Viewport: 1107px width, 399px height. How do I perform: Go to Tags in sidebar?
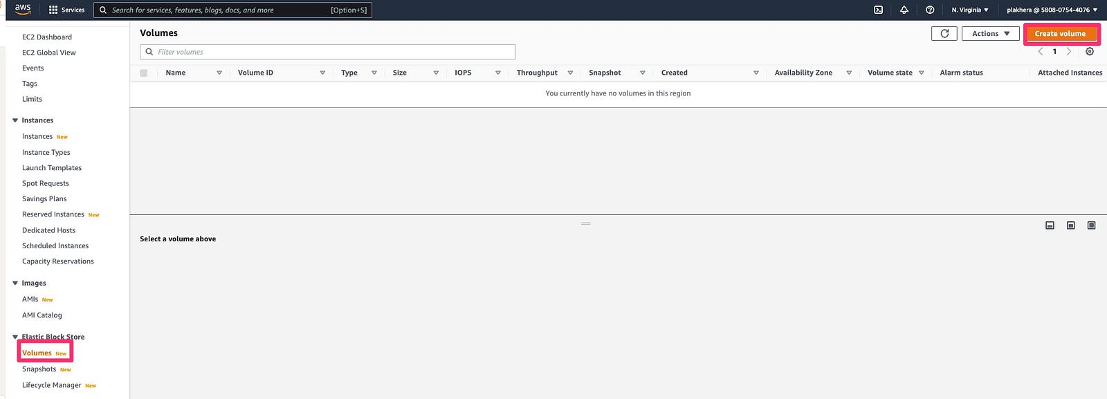[30, 84]
